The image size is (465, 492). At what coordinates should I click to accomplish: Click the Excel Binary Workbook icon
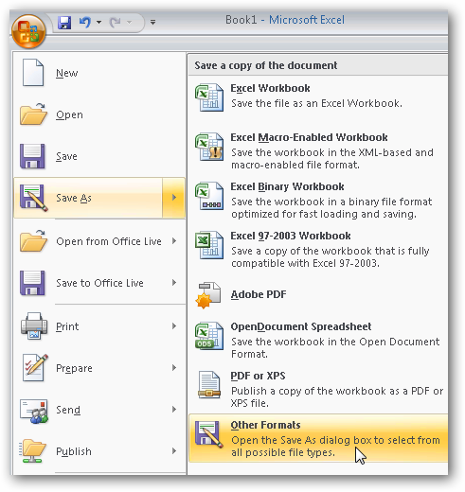(209, 196)
